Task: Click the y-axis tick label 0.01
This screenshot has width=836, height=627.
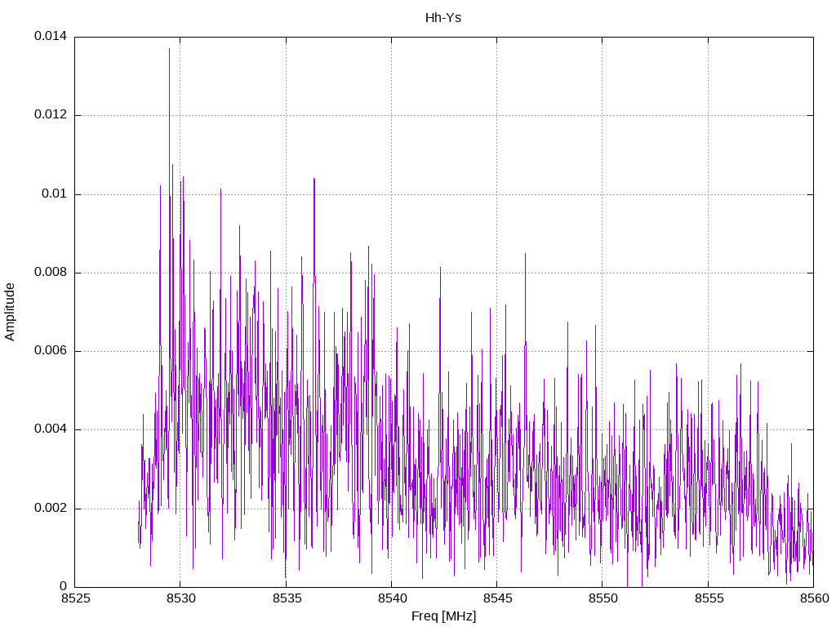Action: (x=55, y=193)
